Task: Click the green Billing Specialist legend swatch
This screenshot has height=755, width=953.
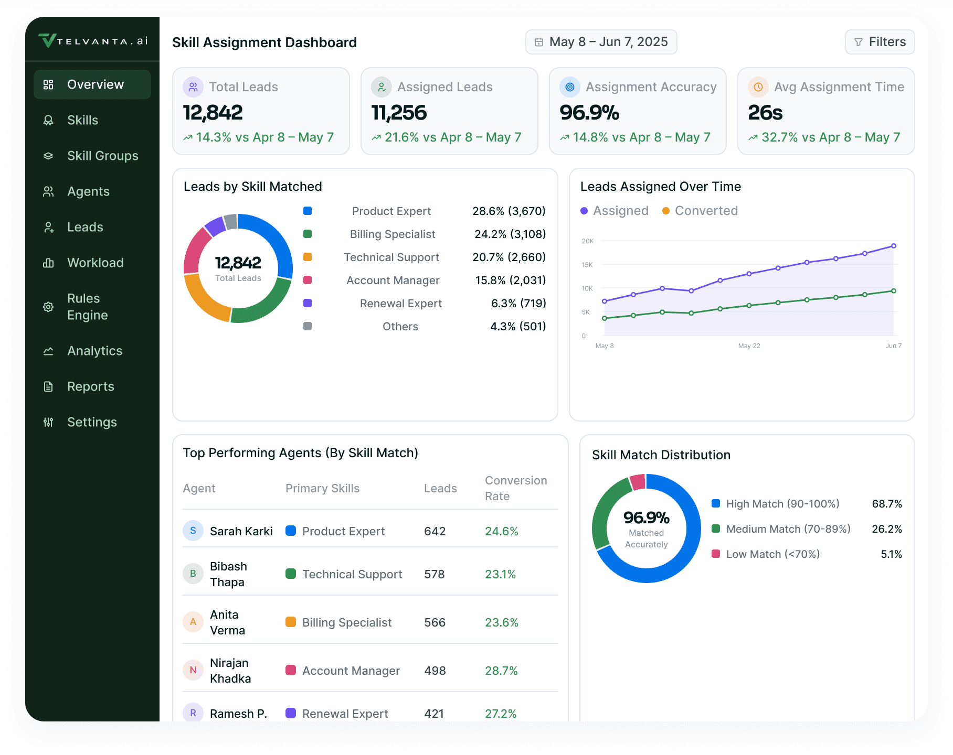Action: click(x=308, y=234)
